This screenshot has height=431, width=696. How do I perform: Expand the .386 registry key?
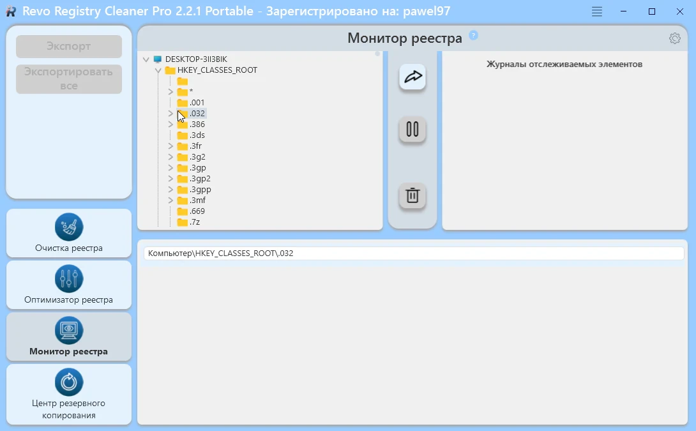[x=170, y=125]
